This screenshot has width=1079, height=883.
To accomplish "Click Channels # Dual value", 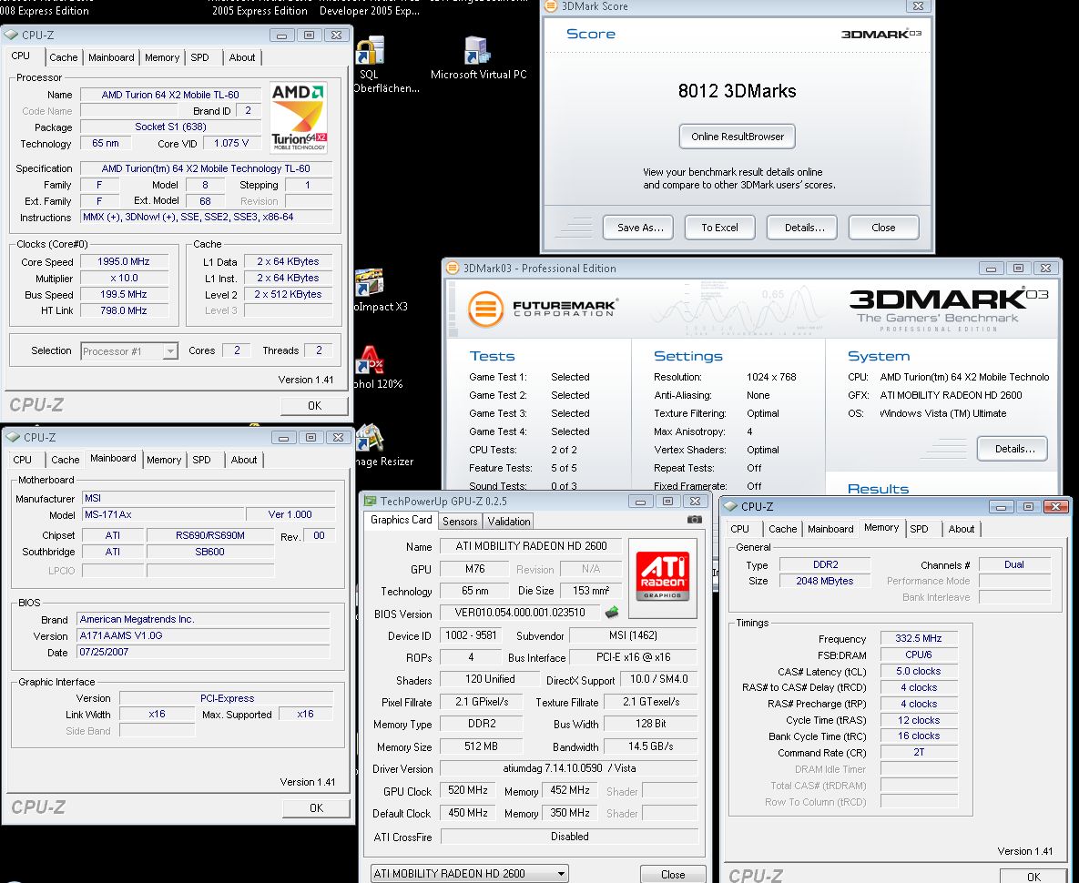I will pyautogui.click(x=1014, y=564).
